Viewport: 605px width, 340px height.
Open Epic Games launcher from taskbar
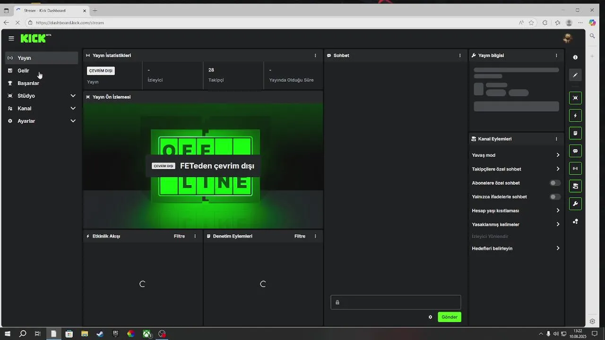[115, 334]
